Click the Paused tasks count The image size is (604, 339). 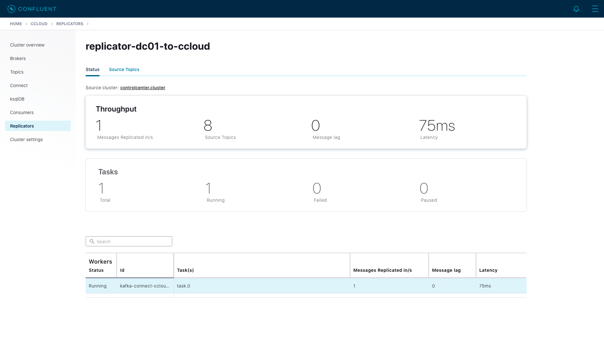[428, 192]
